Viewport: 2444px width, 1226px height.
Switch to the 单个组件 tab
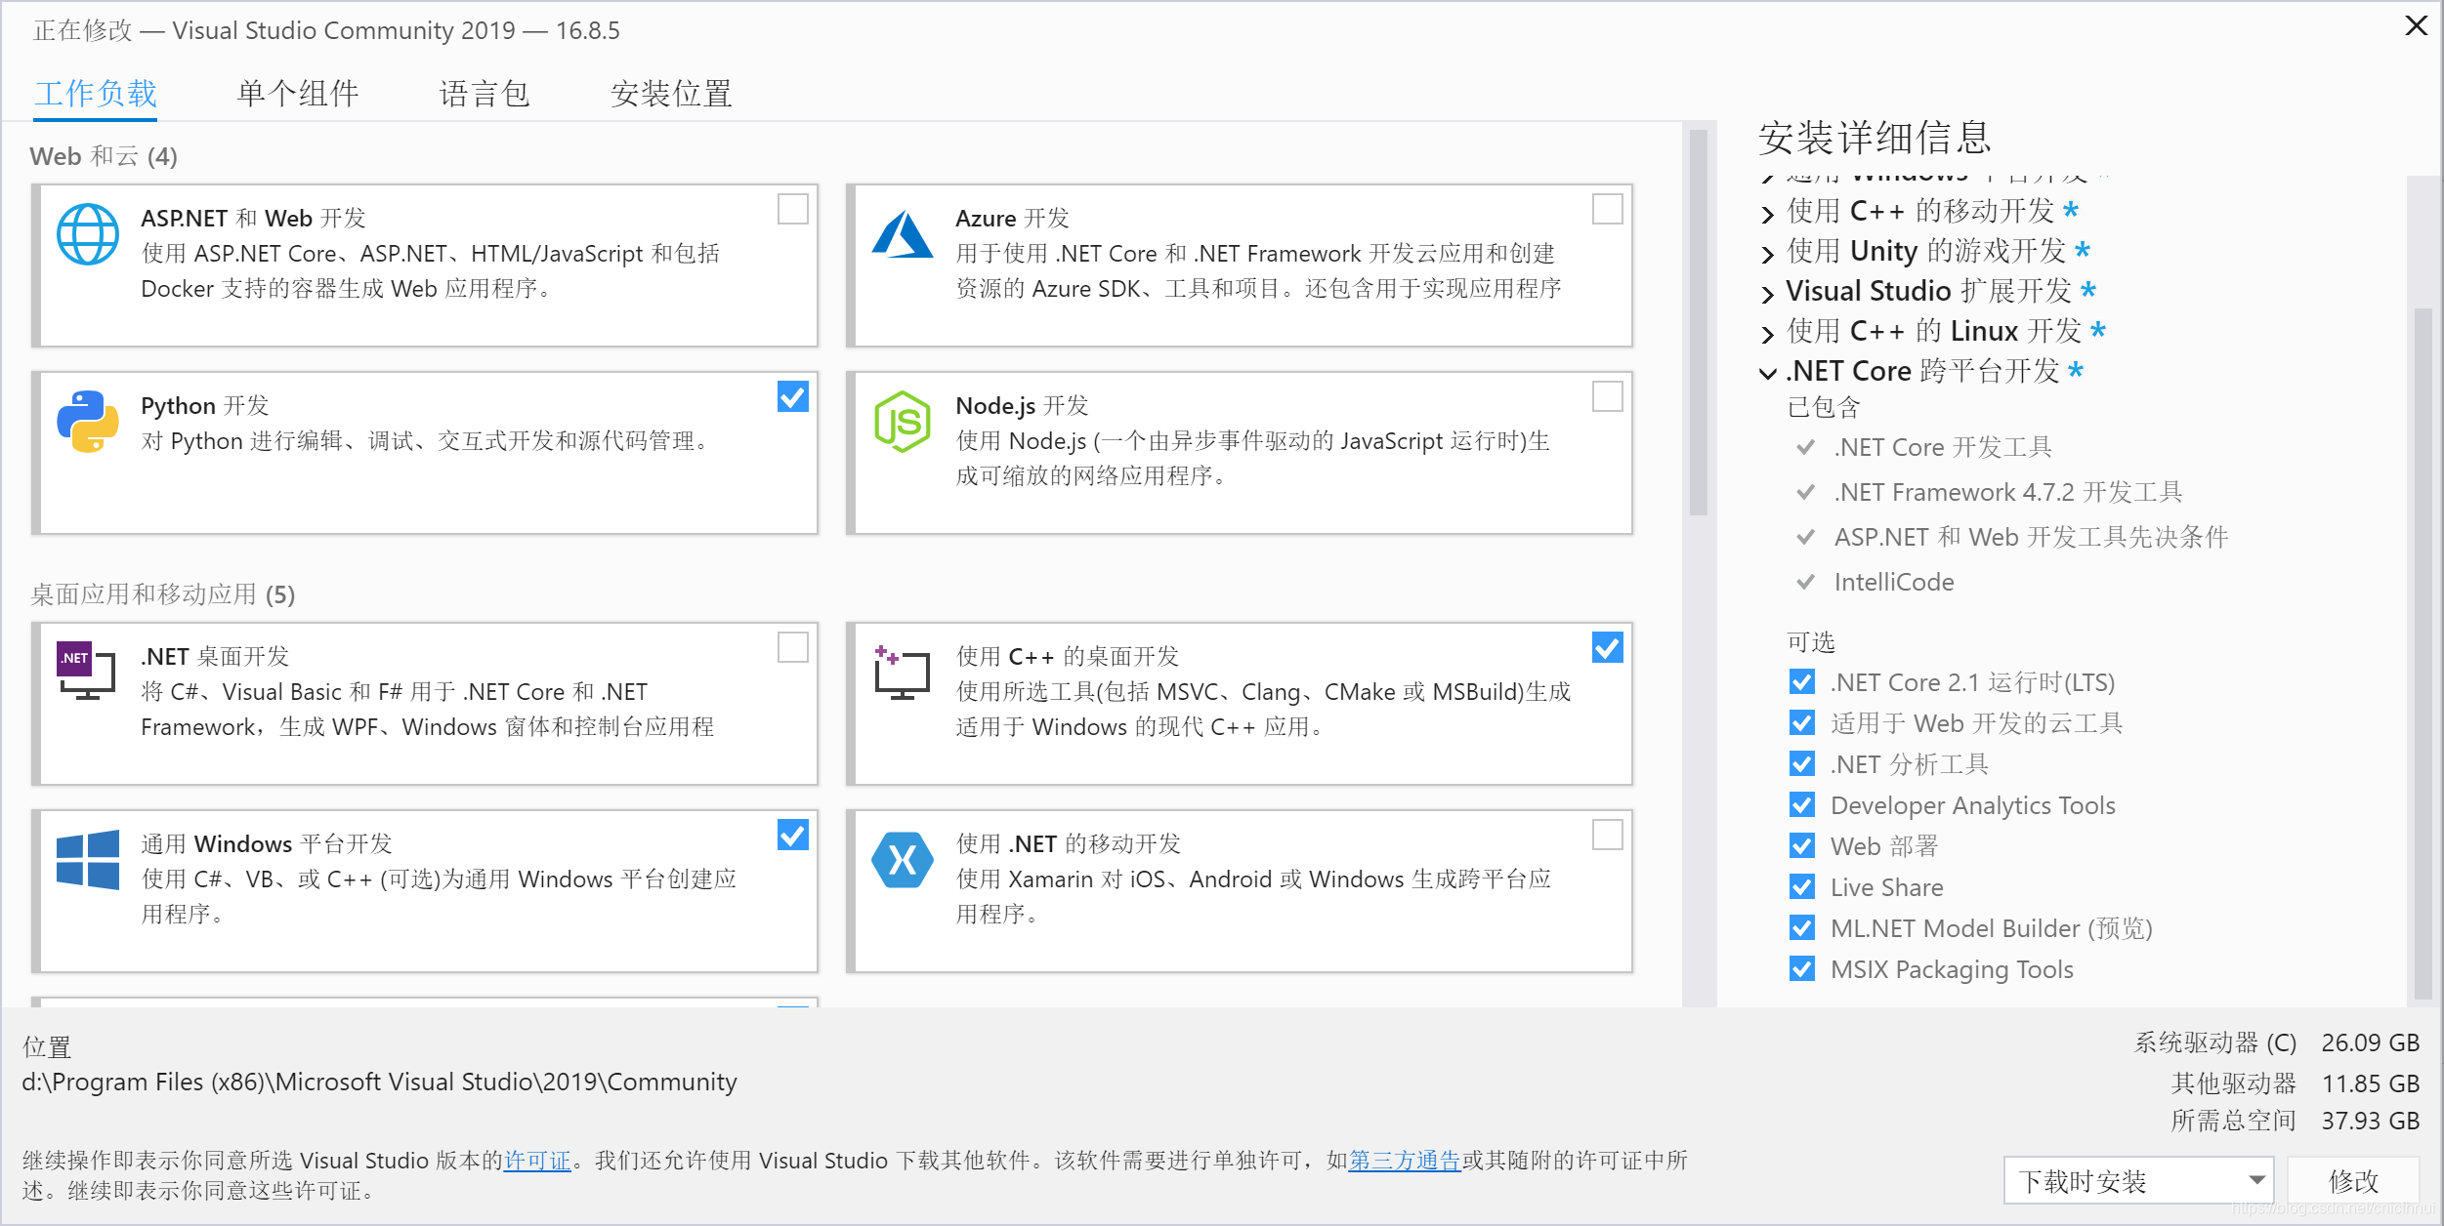[x=296, y=93]
